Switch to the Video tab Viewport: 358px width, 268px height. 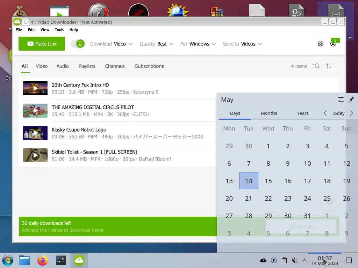coord(42,66)
